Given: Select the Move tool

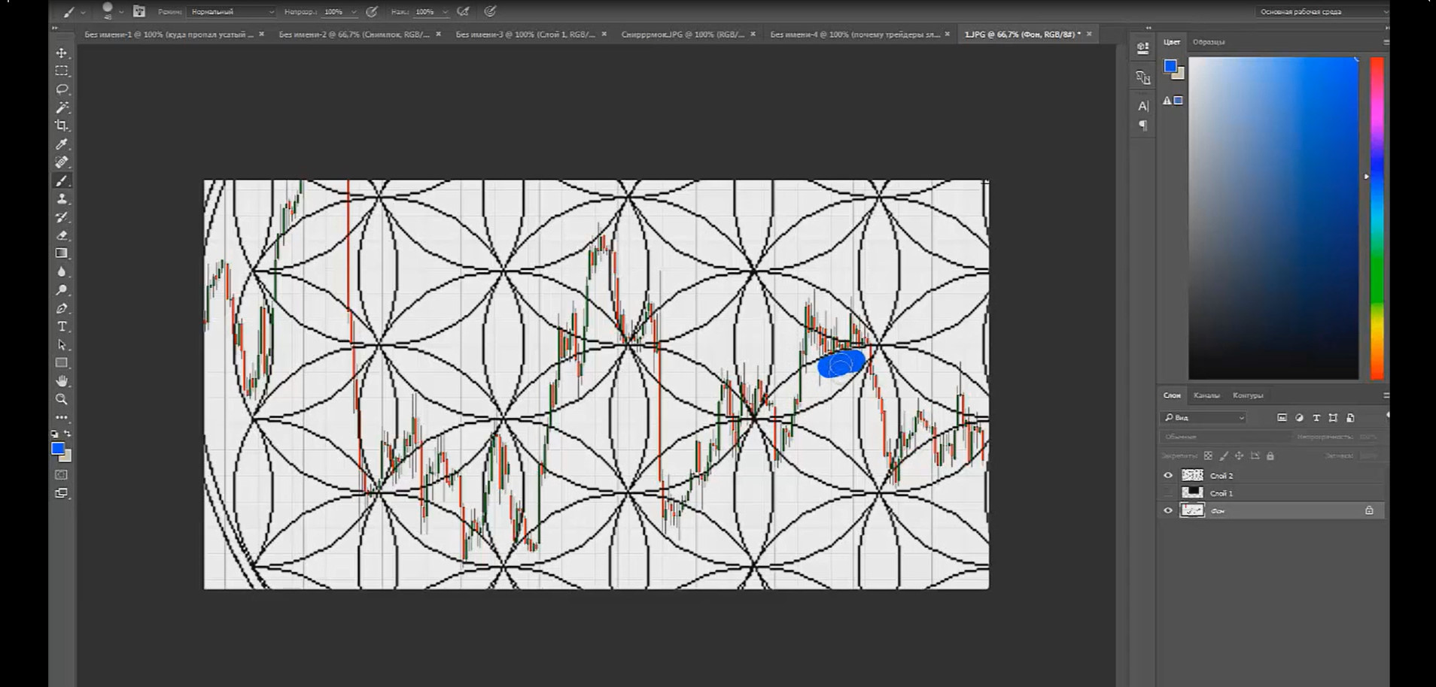Looking at the screenshot, I should [62, 53].
